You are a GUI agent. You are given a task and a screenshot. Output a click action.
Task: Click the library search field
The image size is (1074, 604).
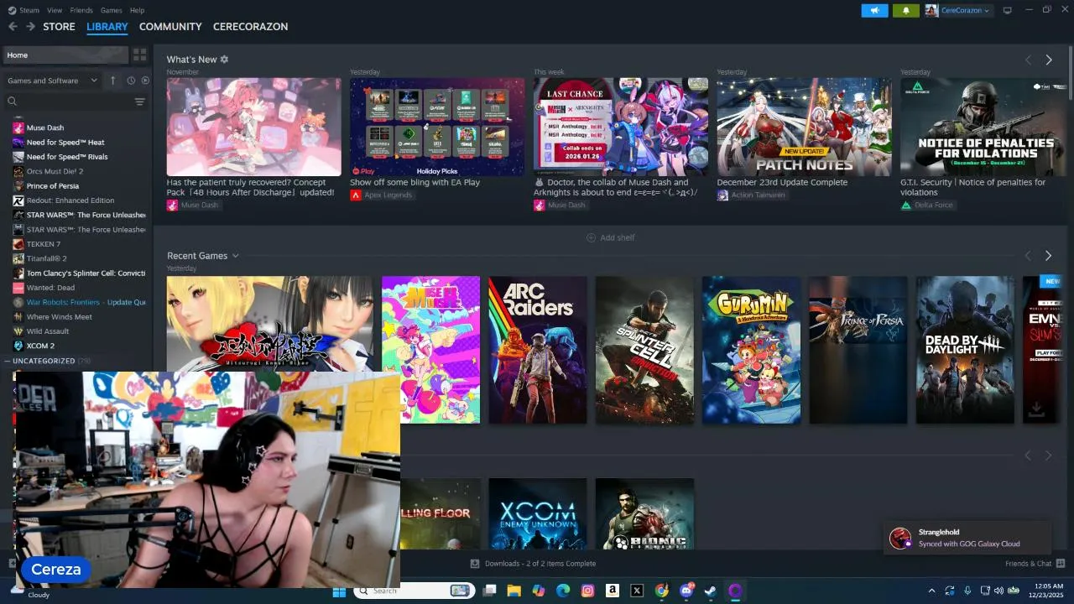tap(67, 102)
